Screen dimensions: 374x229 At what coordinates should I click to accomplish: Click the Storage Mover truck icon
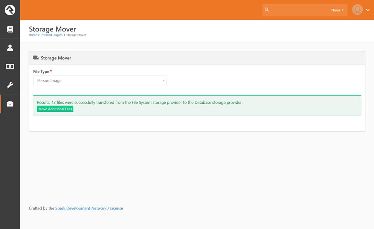(x=36, y=58)
